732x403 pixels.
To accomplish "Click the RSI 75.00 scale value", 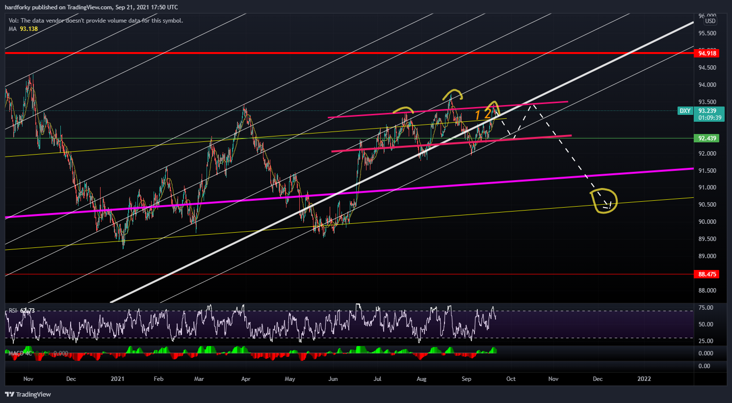I will [x=706, y=308].
